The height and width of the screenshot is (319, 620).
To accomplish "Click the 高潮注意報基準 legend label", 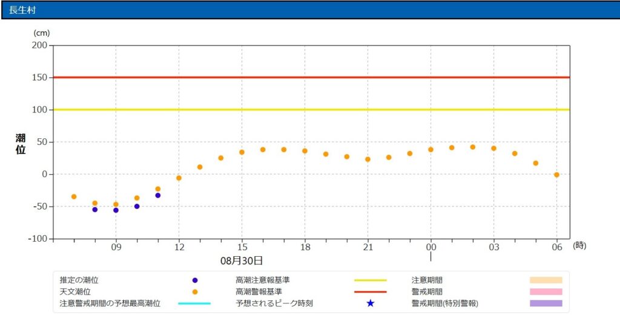I will 263,280.
